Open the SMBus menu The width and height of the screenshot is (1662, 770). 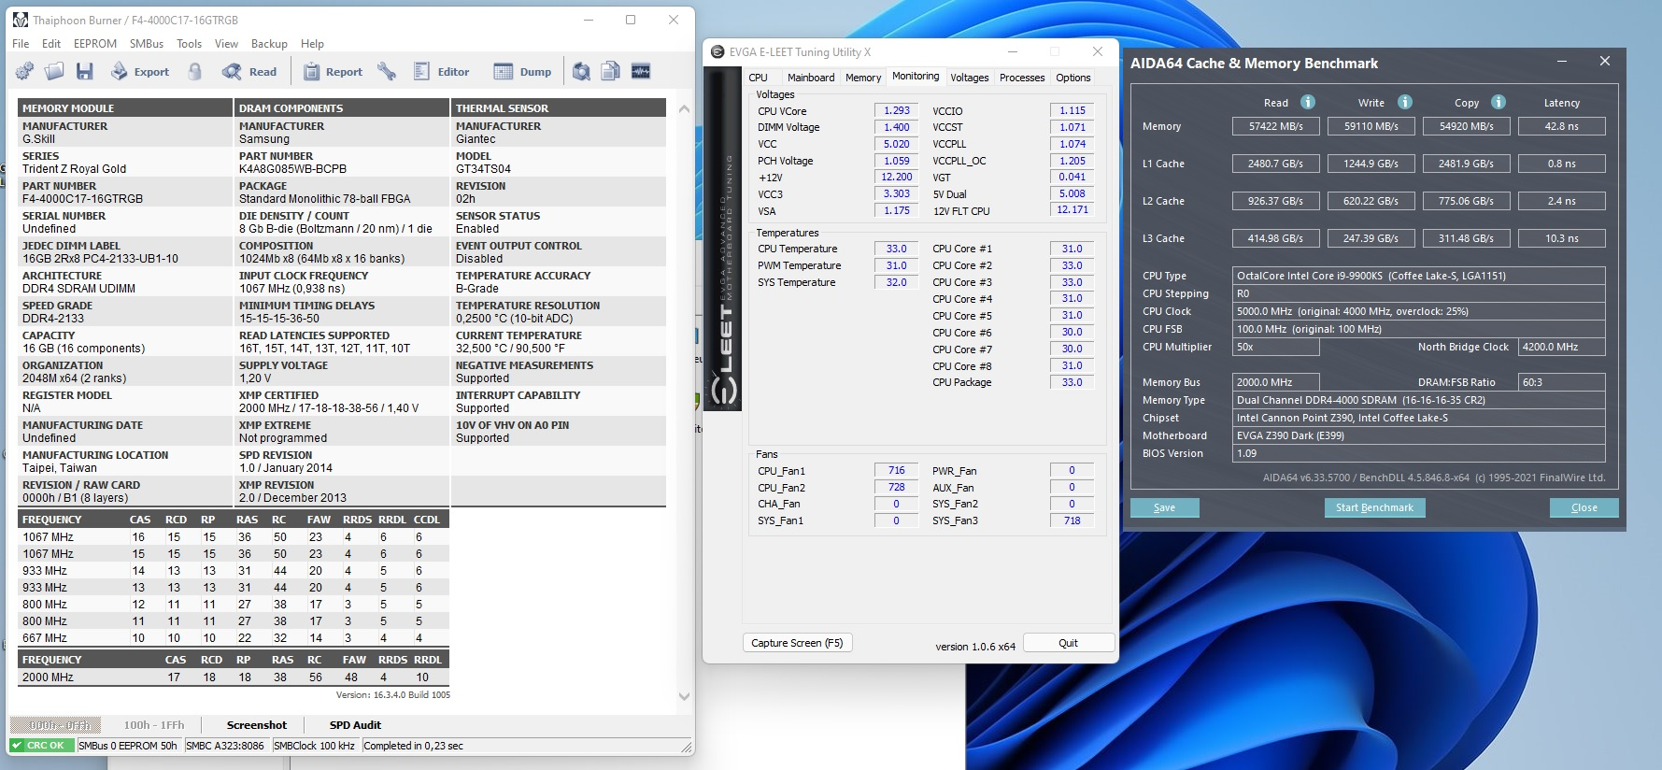147,44
